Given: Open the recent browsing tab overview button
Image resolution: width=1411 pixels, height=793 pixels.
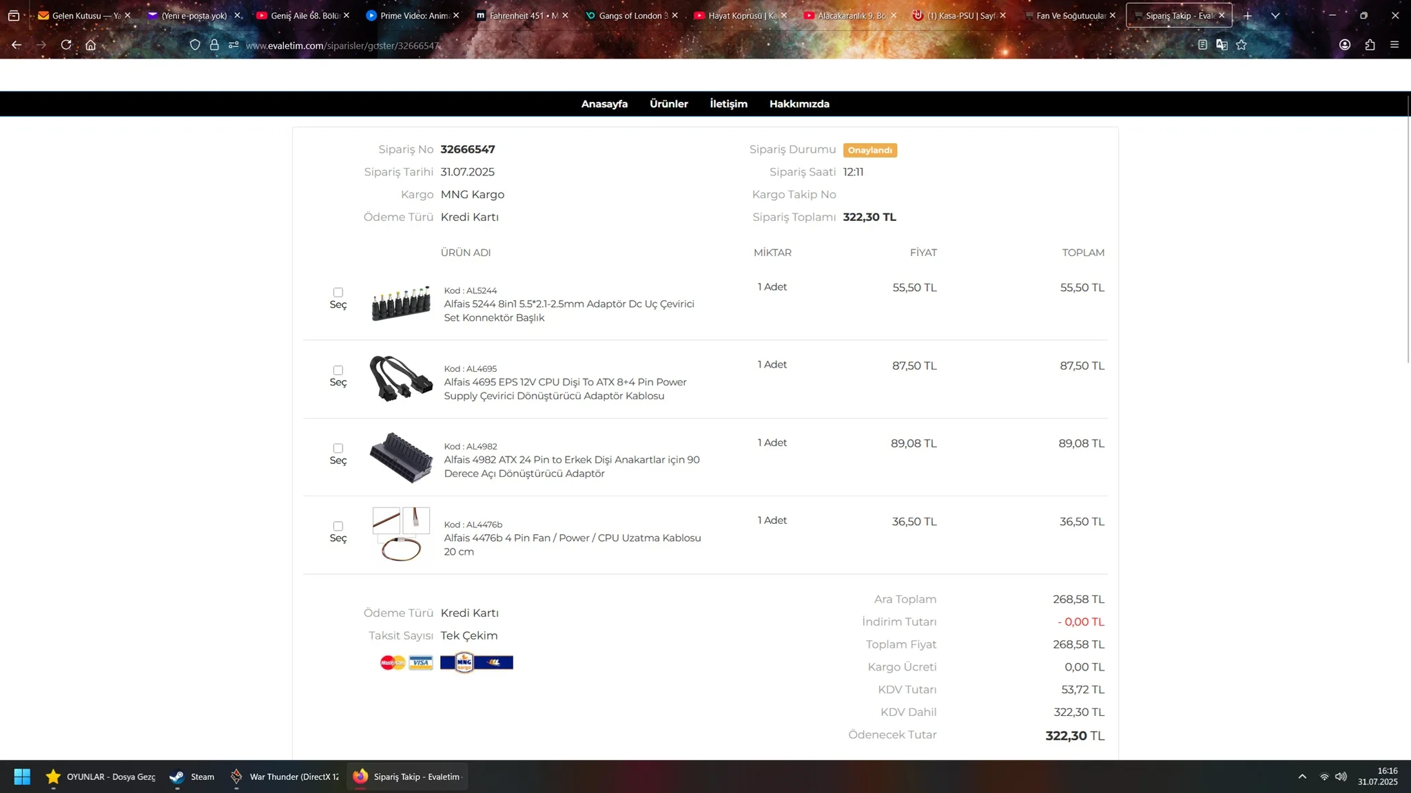Looking at the screenshot, I should pos(13,15).
